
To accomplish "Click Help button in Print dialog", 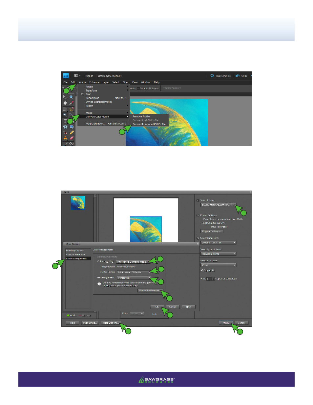I will pos(73,323).
